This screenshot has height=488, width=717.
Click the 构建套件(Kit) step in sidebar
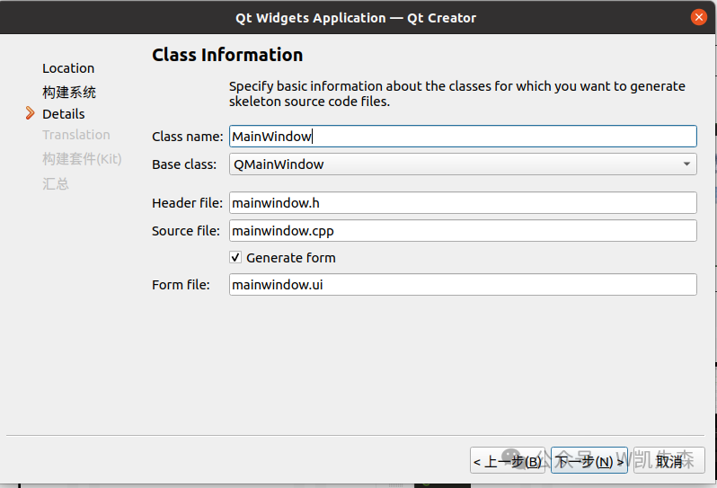tap(82, 159)
